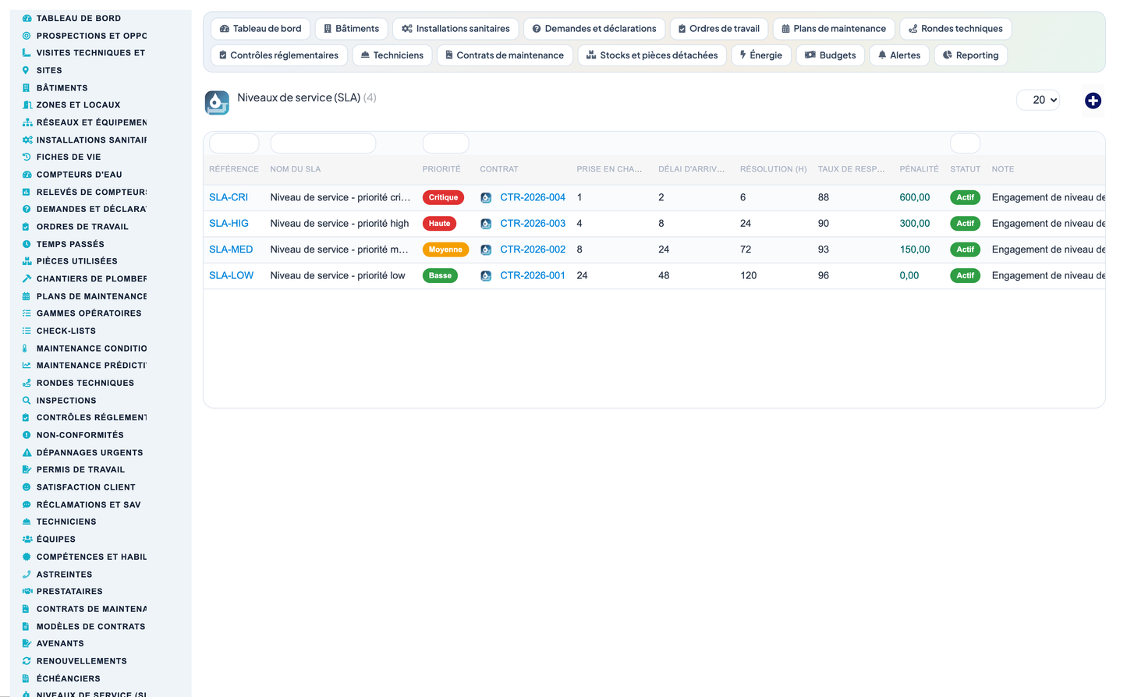Viewport: 1127px width, 697px height.
Task: Click the Tableau de bord sidebar icon
Action: (27, 18)
